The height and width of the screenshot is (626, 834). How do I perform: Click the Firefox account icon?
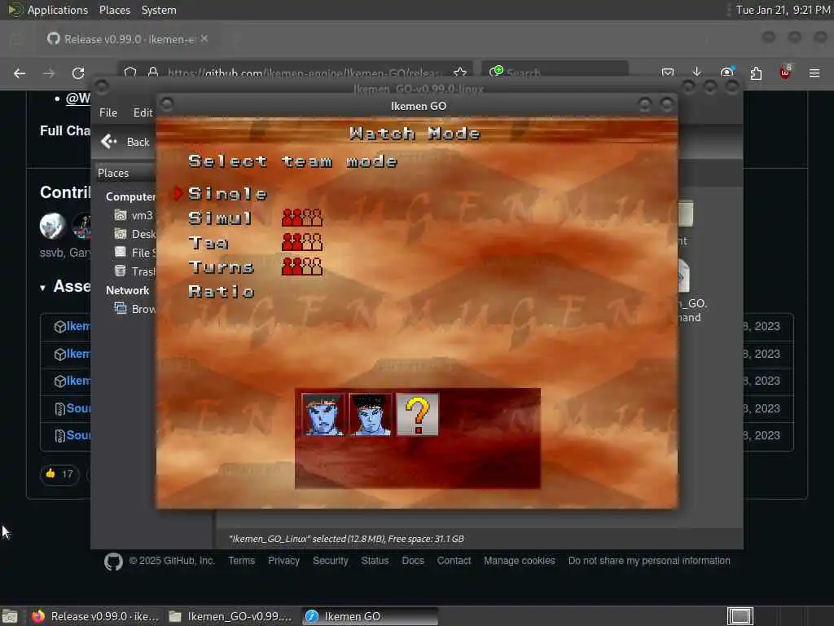726,73
